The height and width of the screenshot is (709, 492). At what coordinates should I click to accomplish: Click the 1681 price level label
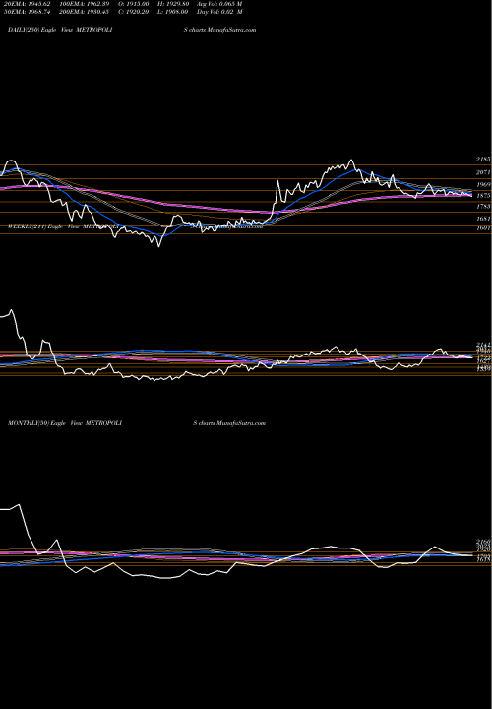pos(483,219)
